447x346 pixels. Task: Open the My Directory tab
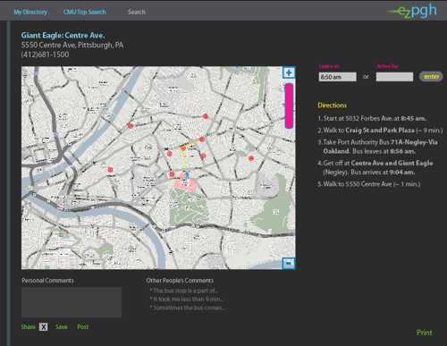click(x=30, y=13)
